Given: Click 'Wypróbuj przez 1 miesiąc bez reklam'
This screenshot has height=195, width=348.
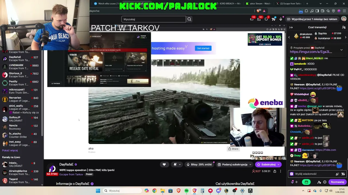Looking at the screenshot, I should click(312, 19).
